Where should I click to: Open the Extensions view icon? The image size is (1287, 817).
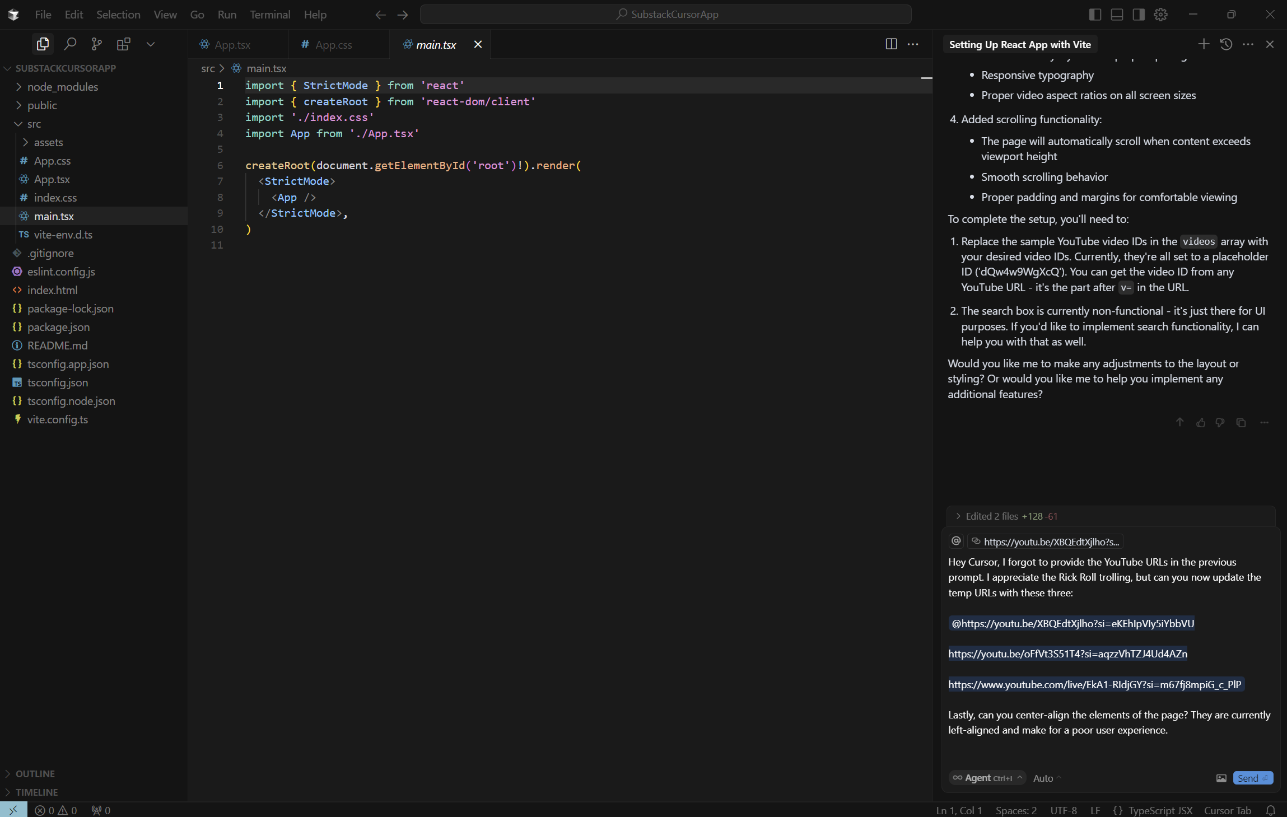(123, 44)
